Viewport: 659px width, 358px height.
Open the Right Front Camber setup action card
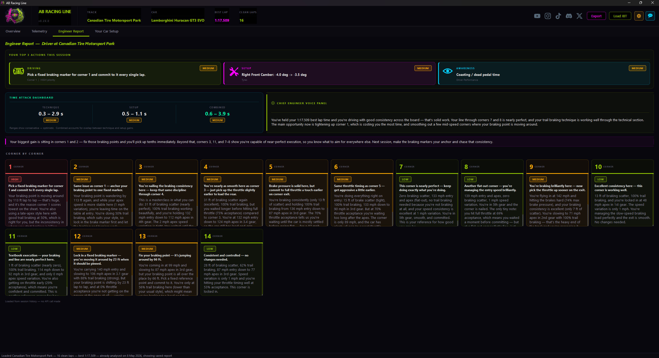click(329, 73)
